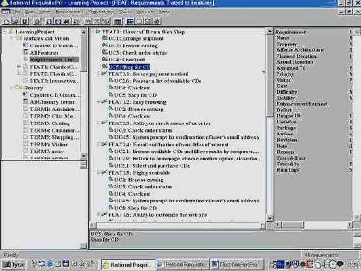Collapse the LearningProject root node
Screen dimensions: 361x271
4,31
